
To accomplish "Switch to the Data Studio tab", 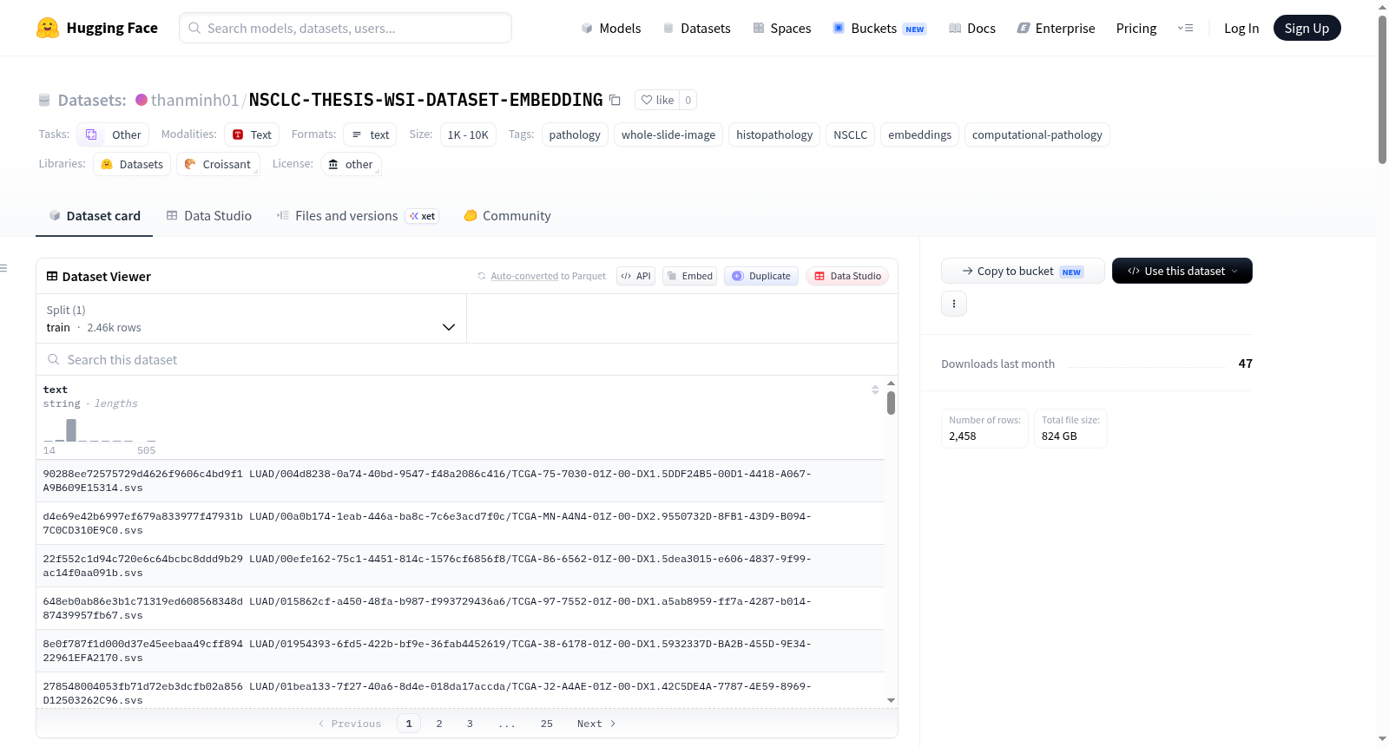I will point(209,216).
